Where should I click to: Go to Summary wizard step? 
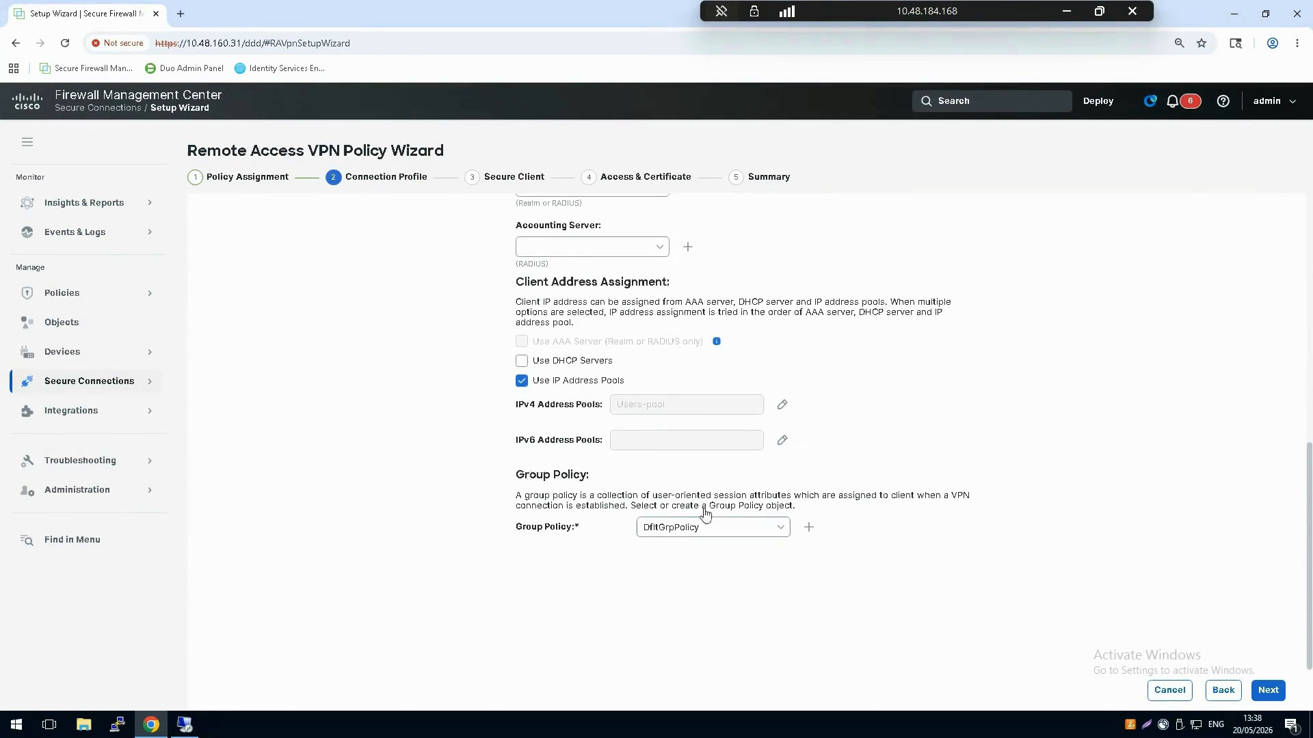point(760,177)
